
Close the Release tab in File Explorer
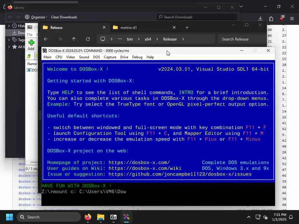(x=104, y=27)
